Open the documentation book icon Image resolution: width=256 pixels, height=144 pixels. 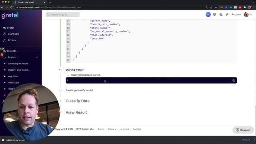(214, 14)
